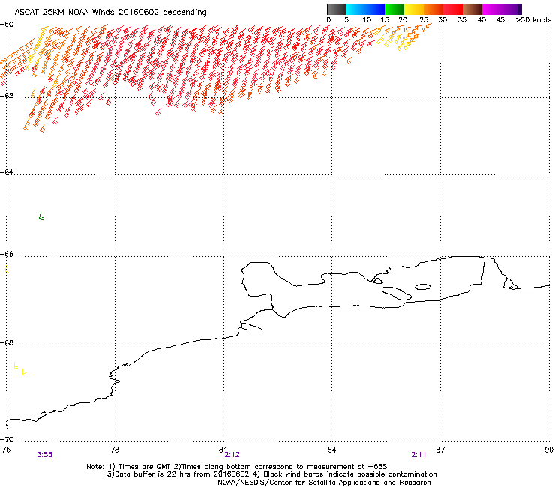Image resolution: width=555 pixels, height=487 pixels.
Task: Click the note line starting "3)Data buffer is 22 hrs"
Action: [271, 474]
